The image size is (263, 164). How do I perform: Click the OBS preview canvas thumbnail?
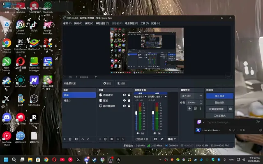147,50
